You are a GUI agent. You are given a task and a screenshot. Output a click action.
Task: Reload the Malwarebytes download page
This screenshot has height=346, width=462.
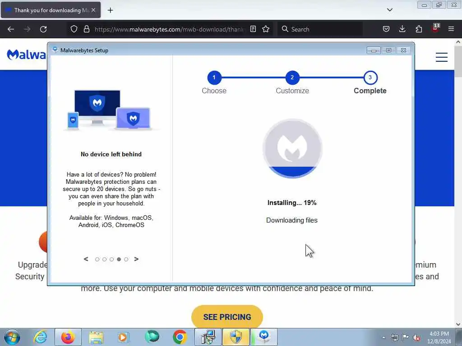(43, 29)
